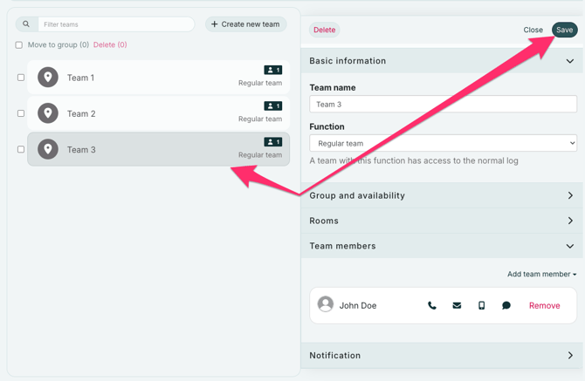Click into the Team name field
Image resolution: width=585 pixels, height=381 pixels.
pyautogui.click(x=443, y=105)
